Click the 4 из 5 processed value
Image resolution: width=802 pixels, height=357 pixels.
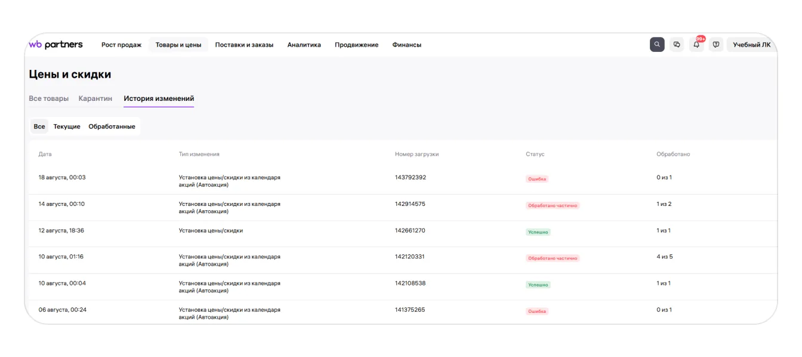665,257
